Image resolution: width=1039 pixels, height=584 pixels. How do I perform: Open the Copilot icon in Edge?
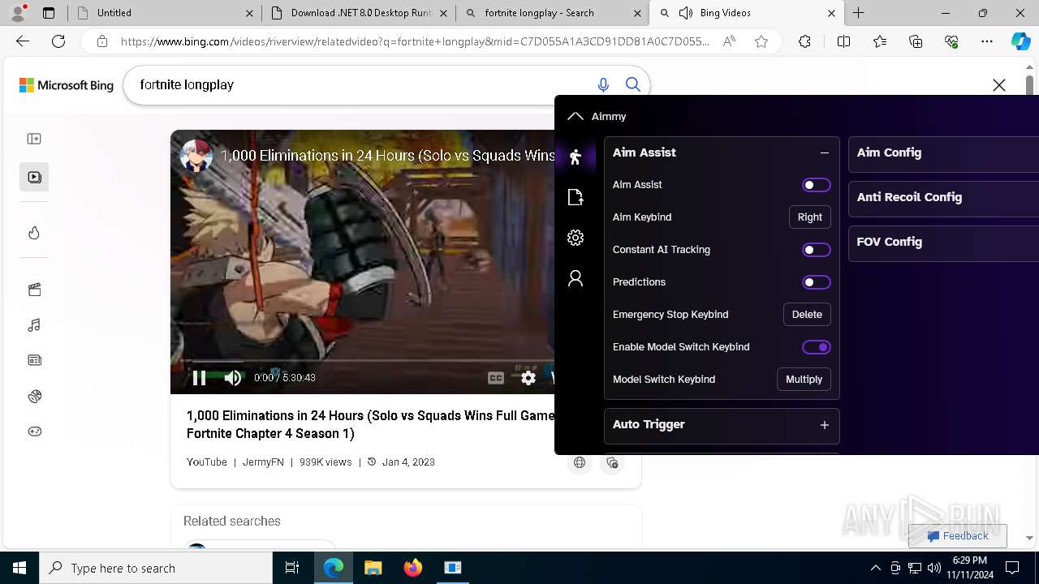coord(1020,41)
